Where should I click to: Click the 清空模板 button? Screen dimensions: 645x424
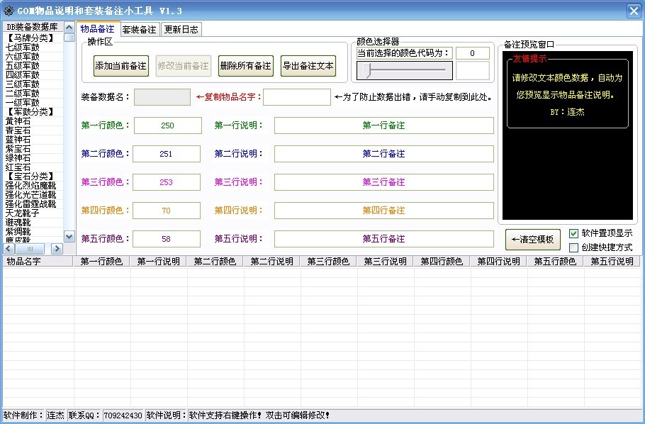(x=533, y=240)
